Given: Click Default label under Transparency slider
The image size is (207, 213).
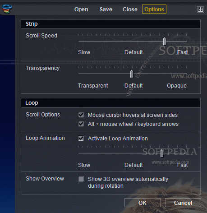Looking at the screenshot, I should pyautogui.click(x=133, y=86).
